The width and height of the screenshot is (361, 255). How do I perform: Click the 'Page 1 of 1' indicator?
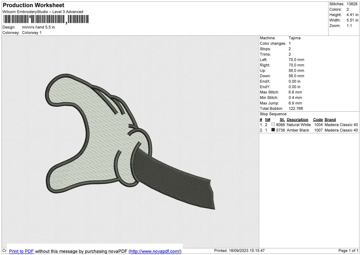coord(348,250)
